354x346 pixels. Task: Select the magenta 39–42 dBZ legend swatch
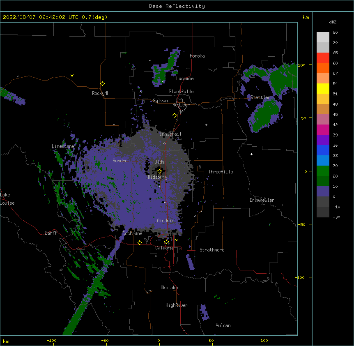pos(323,130)
